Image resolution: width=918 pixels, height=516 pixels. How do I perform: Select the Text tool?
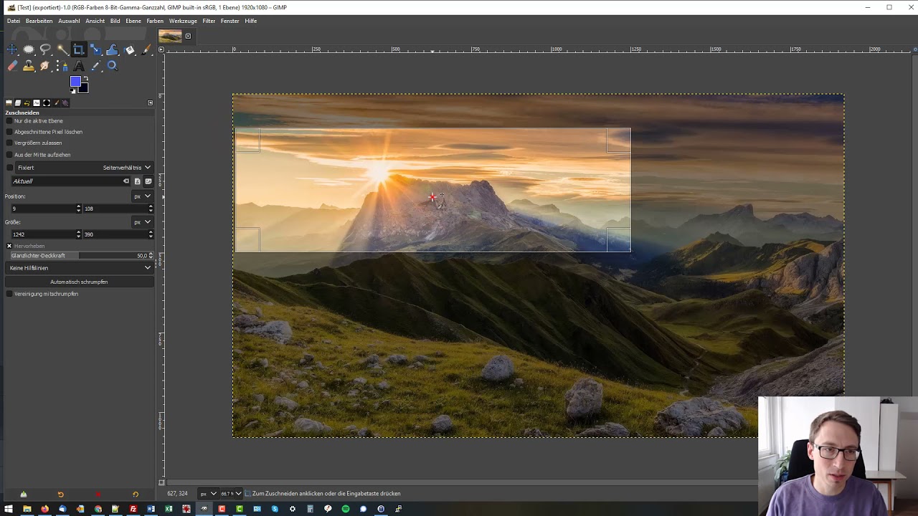pyautogui.click(x=79, y=66)
